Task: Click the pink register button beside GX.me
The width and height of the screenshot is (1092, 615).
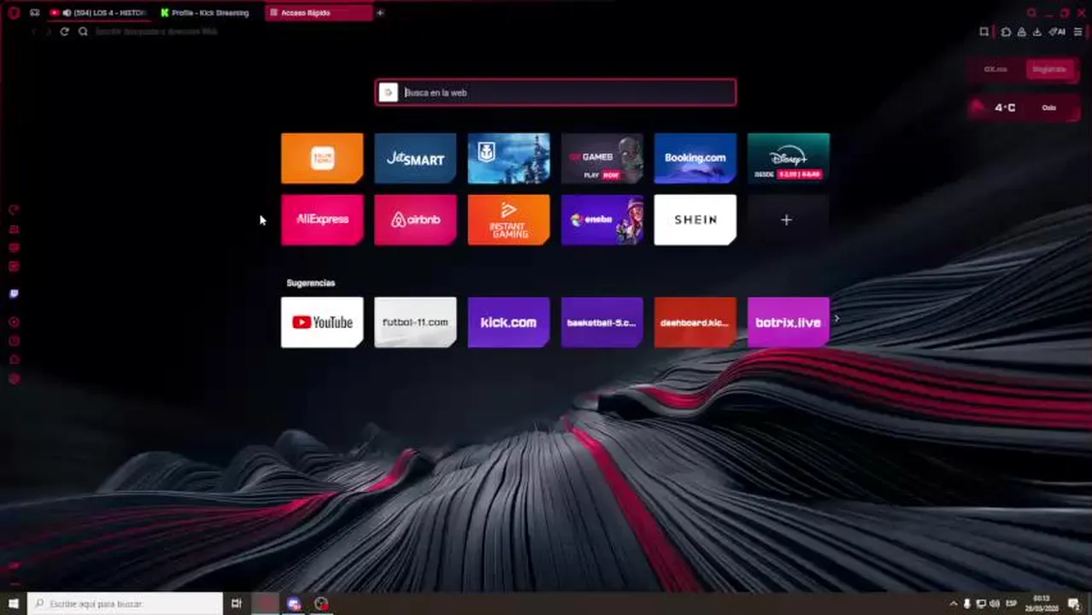Action: pyautogui.click(x=1049, y=69)
